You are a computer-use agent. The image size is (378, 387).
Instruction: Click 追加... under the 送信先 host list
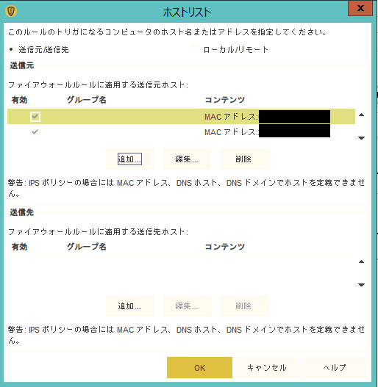[x=129, y=306]
